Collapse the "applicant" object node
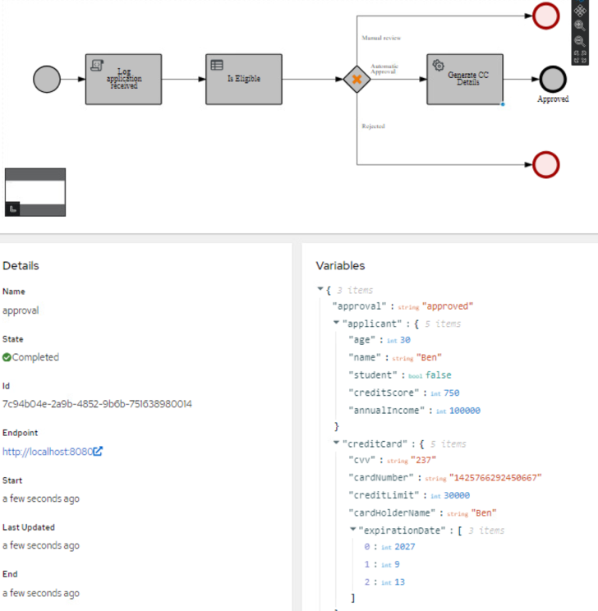This screenshot has width=598, height=611. coord(336,322)
